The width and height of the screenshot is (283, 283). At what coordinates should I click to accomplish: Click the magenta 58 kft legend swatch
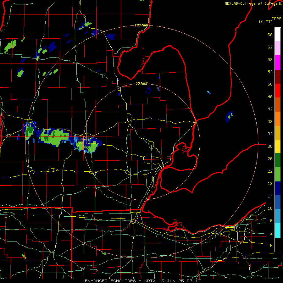278,63
